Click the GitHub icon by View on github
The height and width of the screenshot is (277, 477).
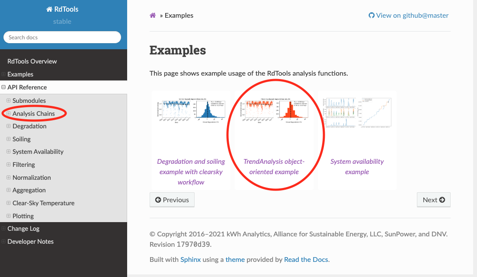[x=371, y=16]
